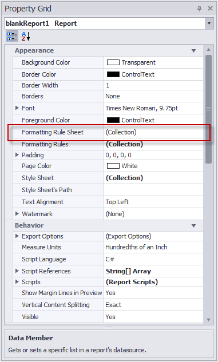Collapse the Appearance category

coord(194,51)
